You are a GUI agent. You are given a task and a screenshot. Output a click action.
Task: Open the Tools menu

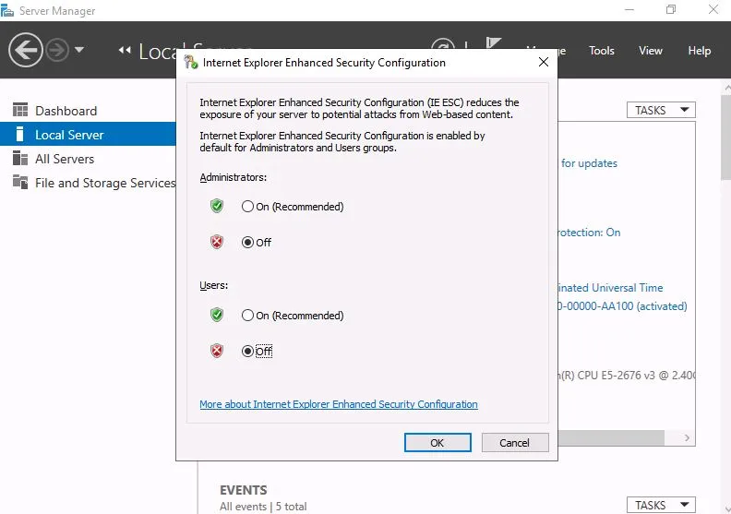pyautogui.click(x=602, y=51)
